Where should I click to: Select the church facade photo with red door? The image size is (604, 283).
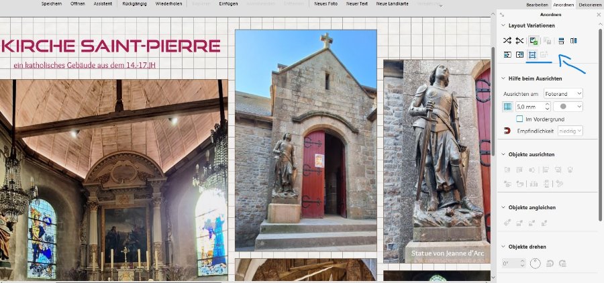[306, 141]
